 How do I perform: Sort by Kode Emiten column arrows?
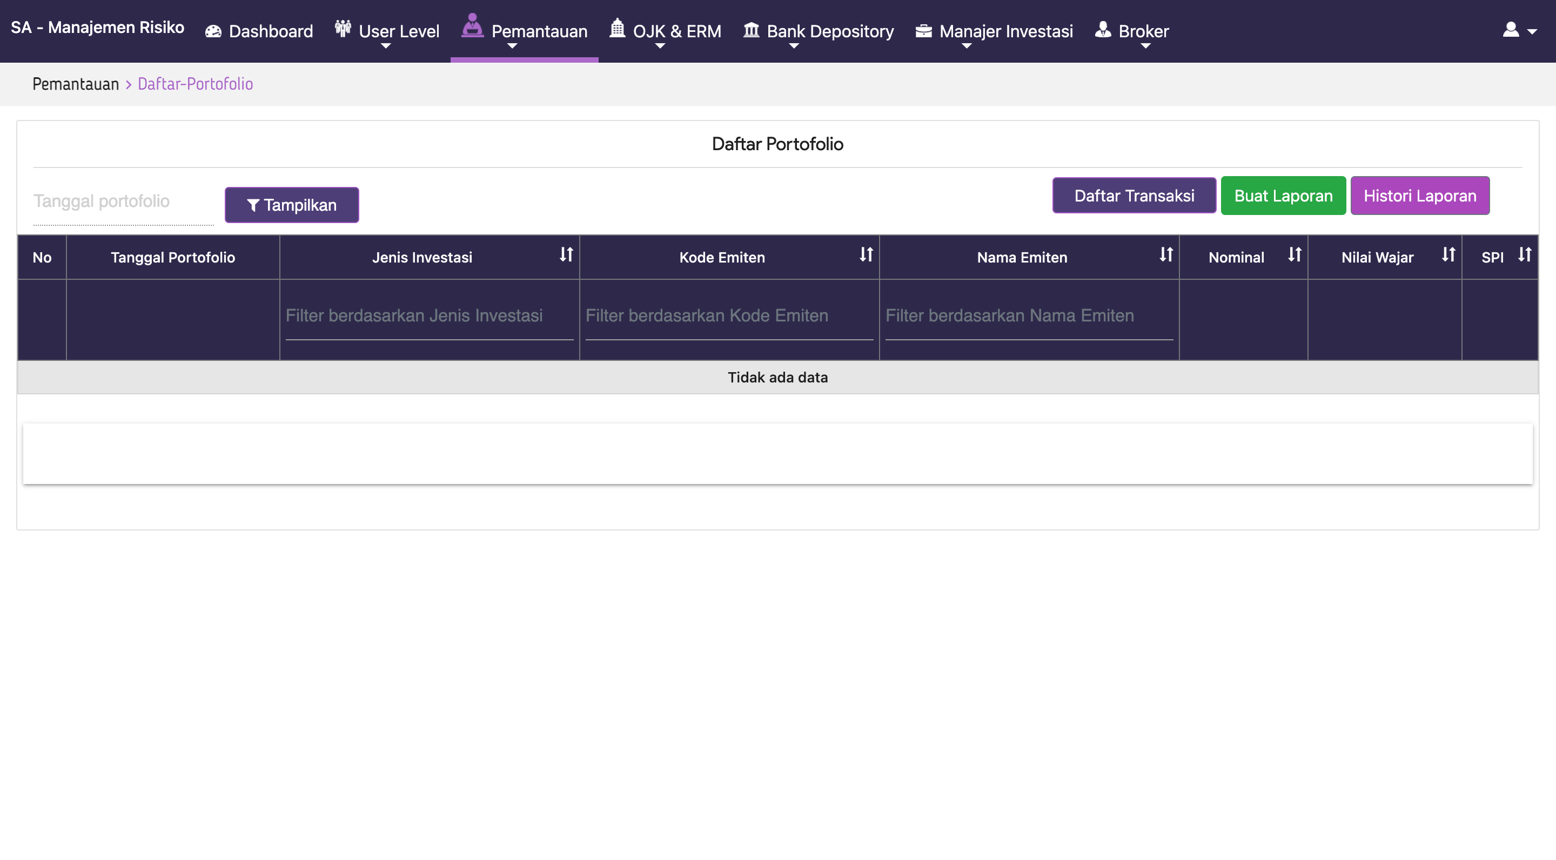[866, 254]
